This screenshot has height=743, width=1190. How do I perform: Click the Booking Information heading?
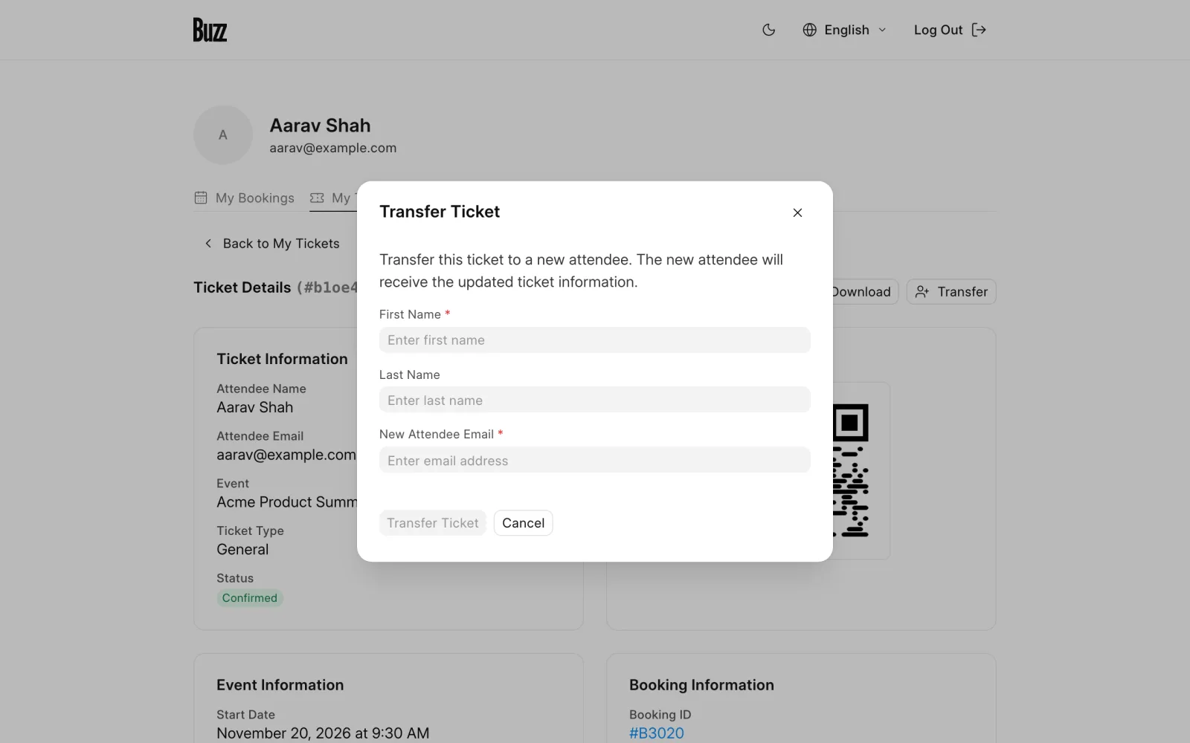pyautogui.click(x=701, y=685)
